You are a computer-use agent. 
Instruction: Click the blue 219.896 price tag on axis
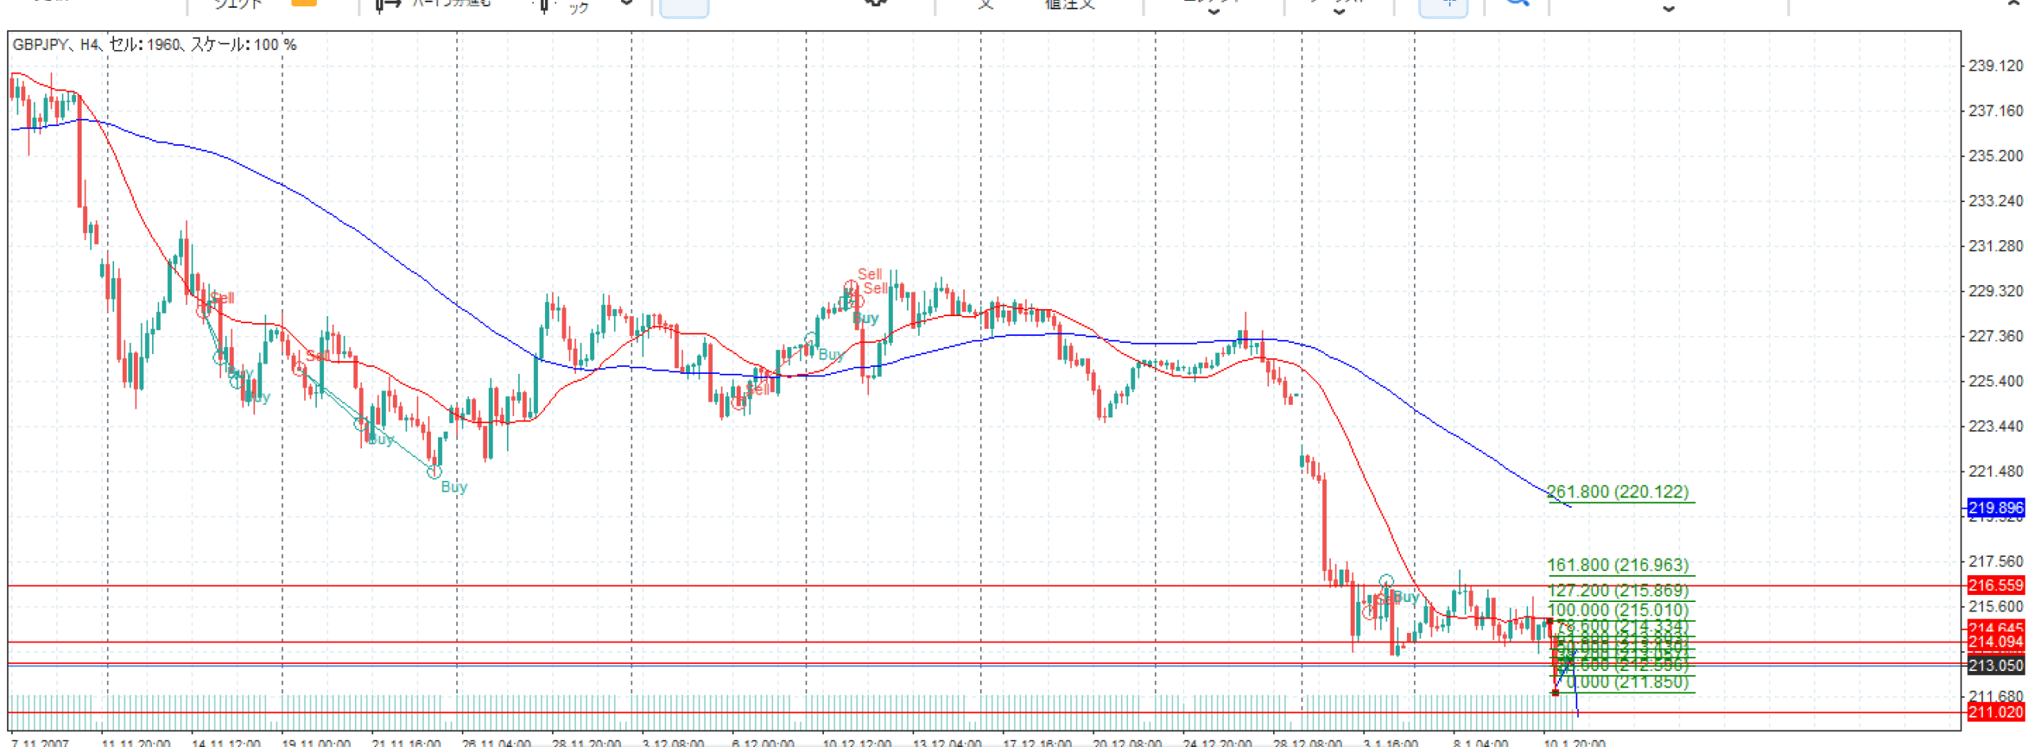1995,508
